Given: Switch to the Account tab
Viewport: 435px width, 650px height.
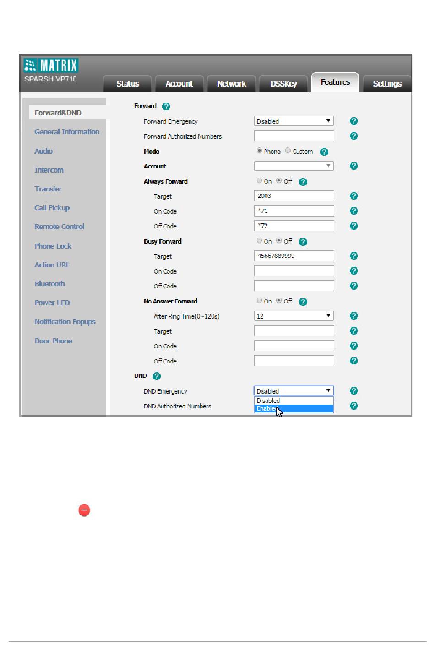Looking at the screenshot, I should 179,84.
